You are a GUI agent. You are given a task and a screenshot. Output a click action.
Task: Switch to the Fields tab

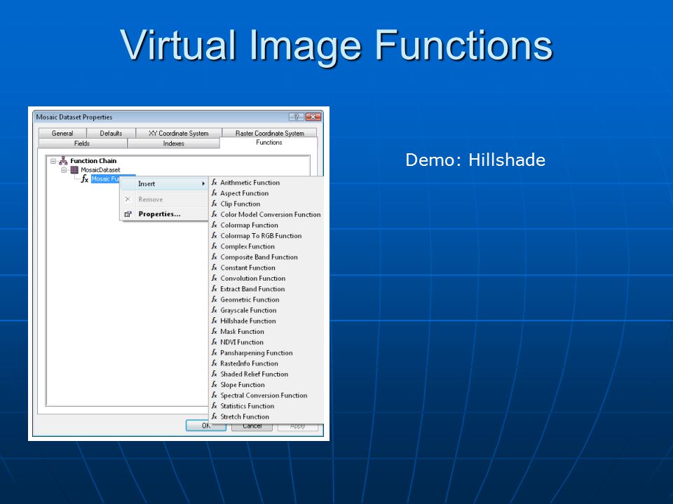(x=82, y=143)
